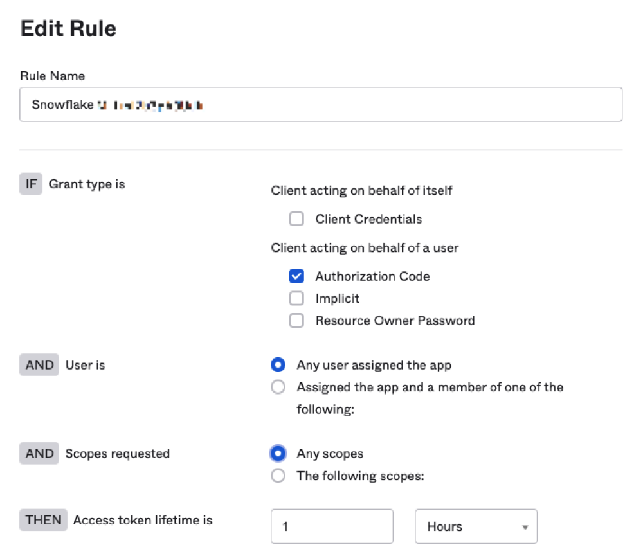The width and height of the screenshot is (643, 554).
Task: Click the dropdown arrow beside Hours
Action: click(x=529, y=526)
